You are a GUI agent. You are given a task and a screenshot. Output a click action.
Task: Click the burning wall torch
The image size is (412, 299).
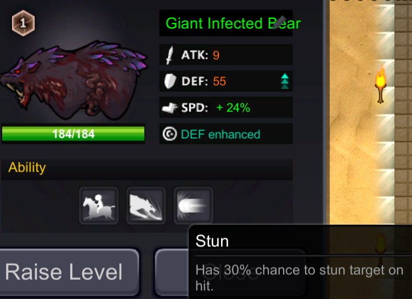click(381, 84)
